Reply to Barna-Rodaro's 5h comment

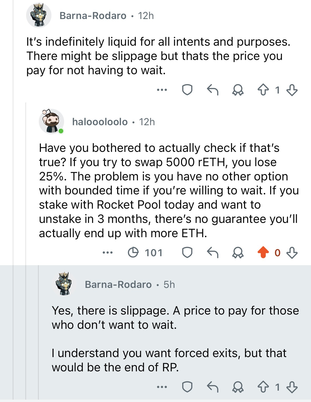click(213, 387)
